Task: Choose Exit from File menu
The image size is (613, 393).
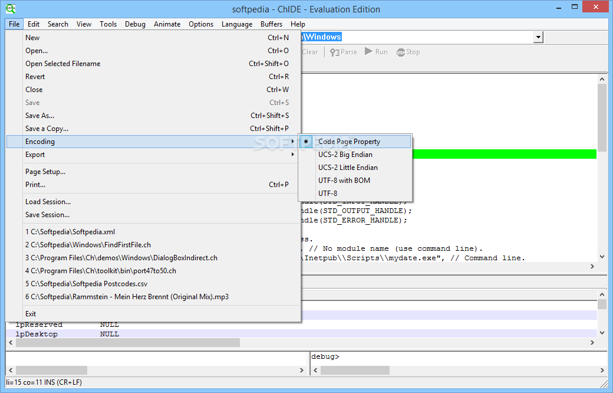Action: [x=153, y=313]
